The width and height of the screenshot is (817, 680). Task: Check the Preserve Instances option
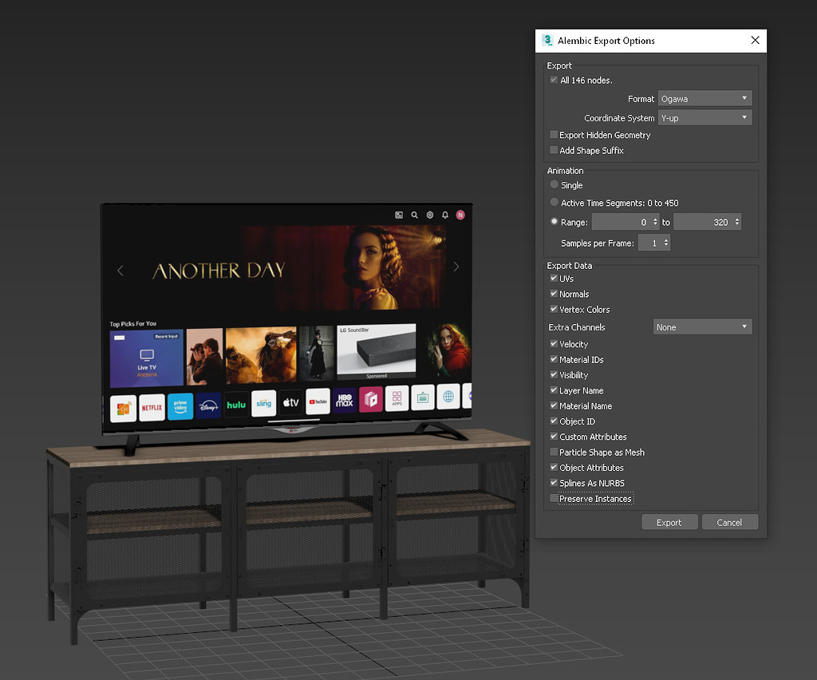click(x=554, y=498)
